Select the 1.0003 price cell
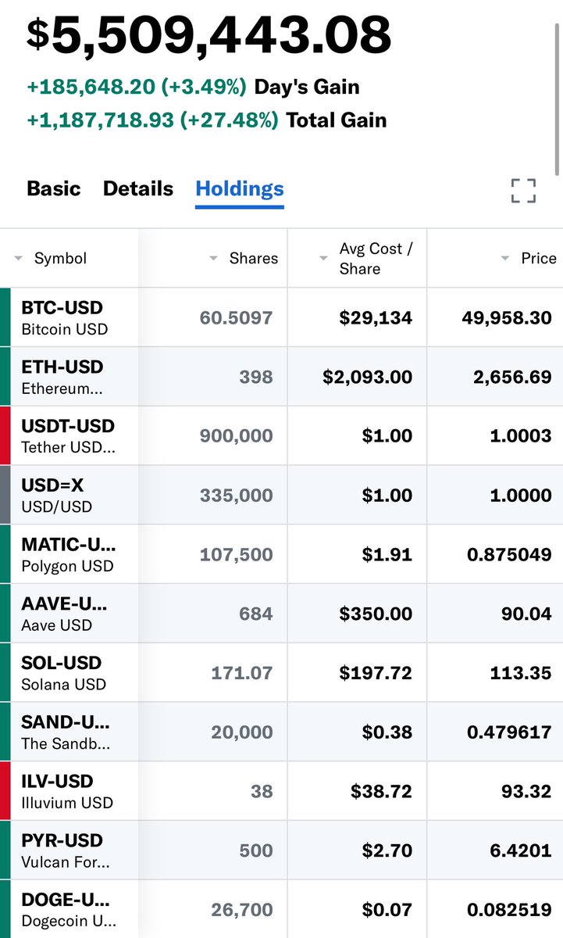 tap(495, 436)
